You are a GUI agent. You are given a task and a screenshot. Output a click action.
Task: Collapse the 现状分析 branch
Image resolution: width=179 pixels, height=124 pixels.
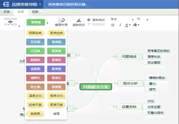click(116, 83)
